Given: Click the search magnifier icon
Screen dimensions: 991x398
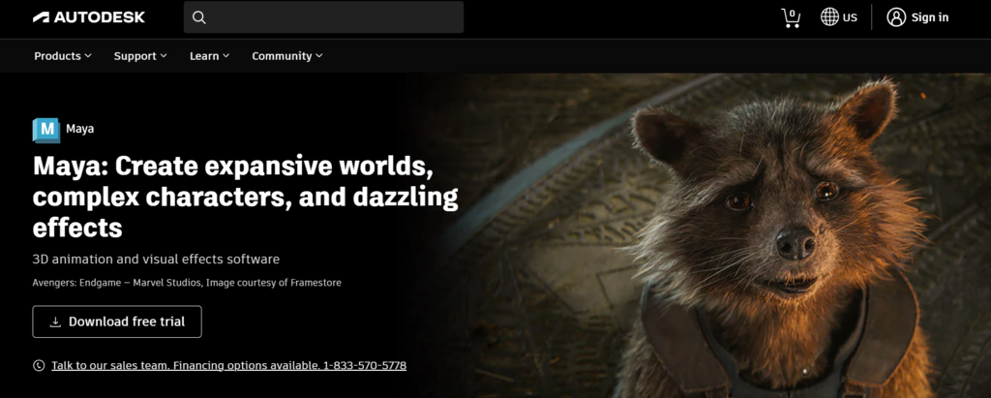Looking at the screenshot, I should [199, 17].
